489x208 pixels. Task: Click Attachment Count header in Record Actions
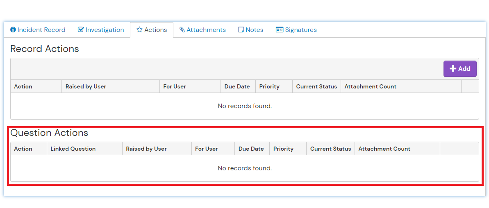[x=371, y=86]
